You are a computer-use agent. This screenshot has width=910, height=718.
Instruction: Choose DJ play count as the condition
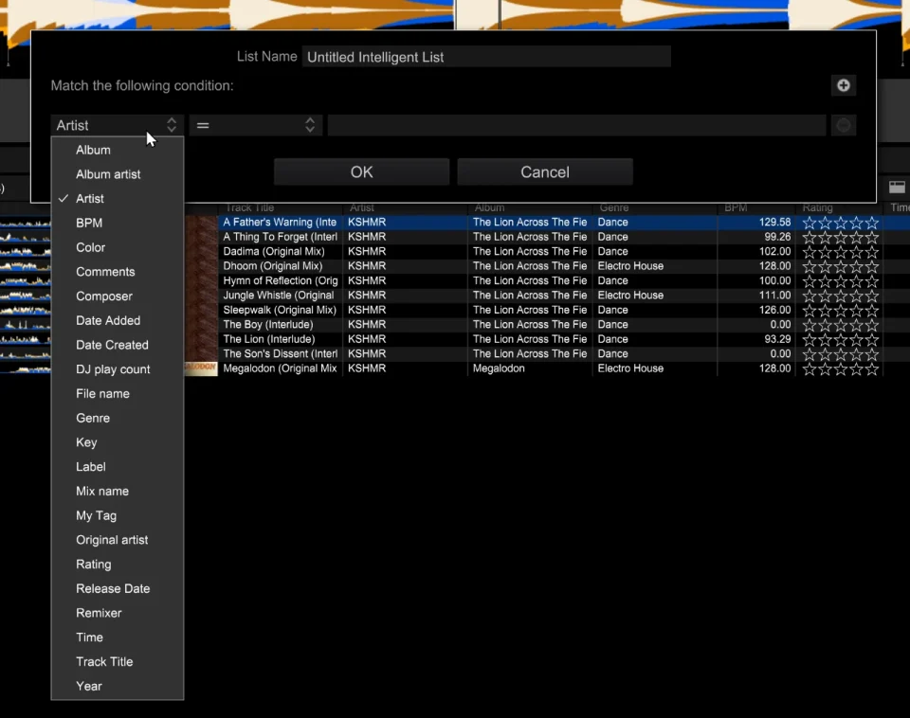coord(113,369)
